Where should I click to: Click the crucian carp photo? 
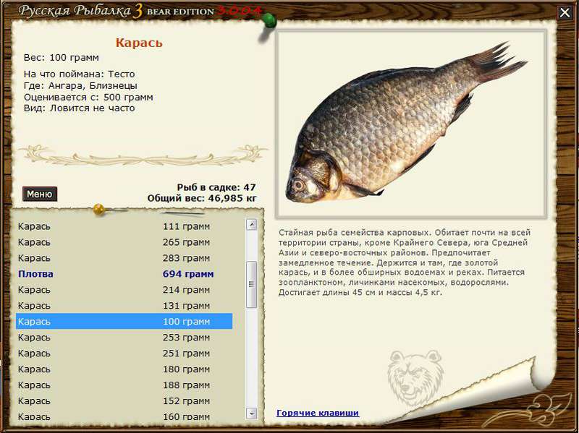pyautogui.click(x=410, y=124)
